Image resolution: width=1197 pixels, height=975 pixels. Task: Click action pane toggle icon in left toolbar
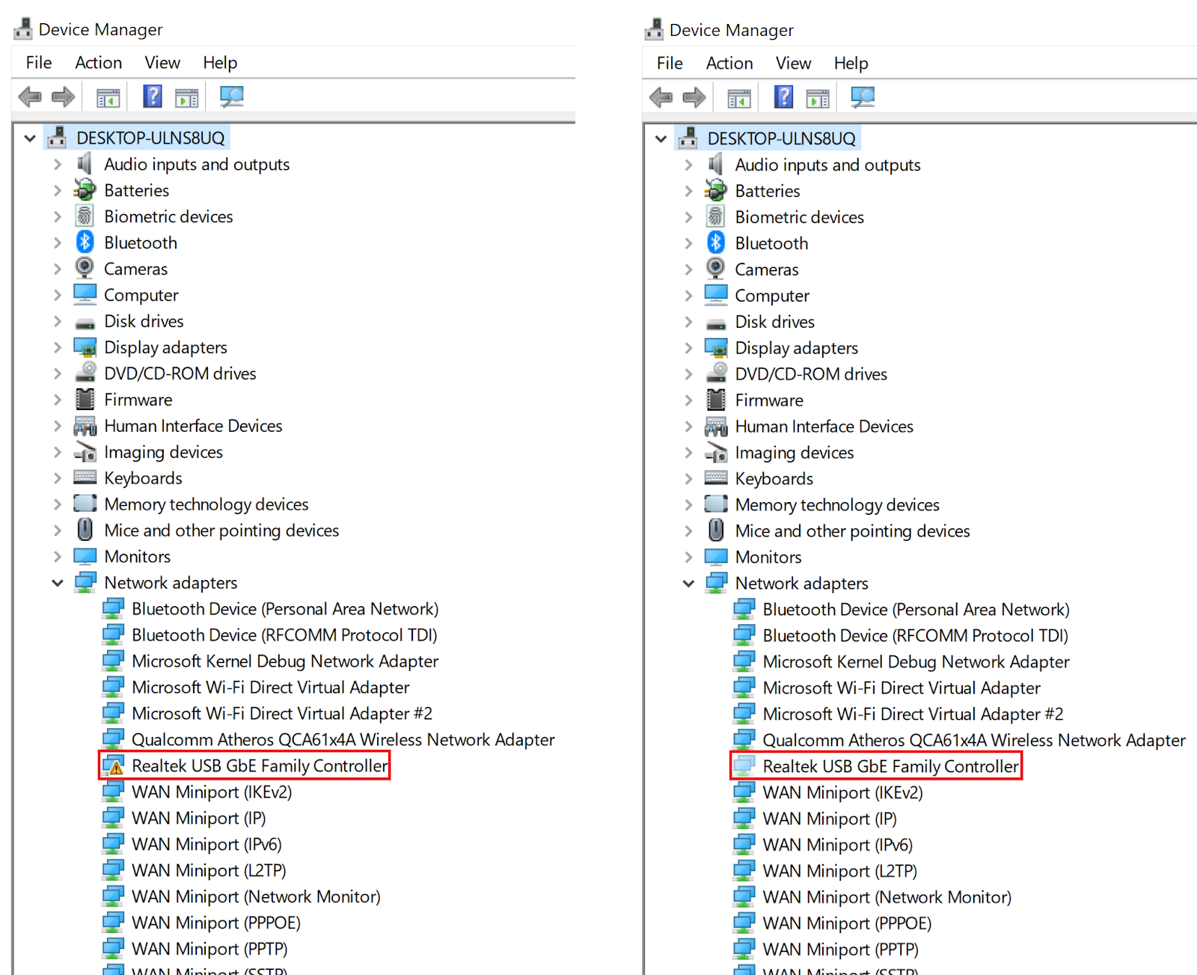point(187,97)
